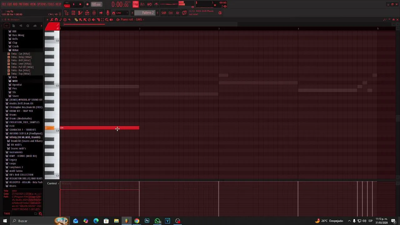Expand the HiHat folder in browser
This screenshot has width=400, height=225.
pyautogui.click(x=15, y=50)
